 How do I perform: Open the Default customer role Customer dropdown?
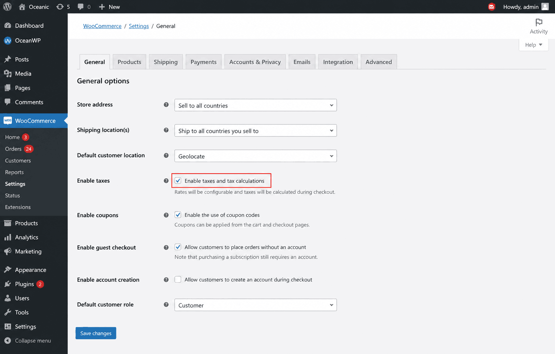pyautogui.click(x=255, y=305)
